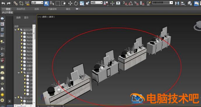Image resolution: width=201 pixels, height=107 pixels.
Task: Open the 选择 menu in scene explorer
Action: pos(18,18)
